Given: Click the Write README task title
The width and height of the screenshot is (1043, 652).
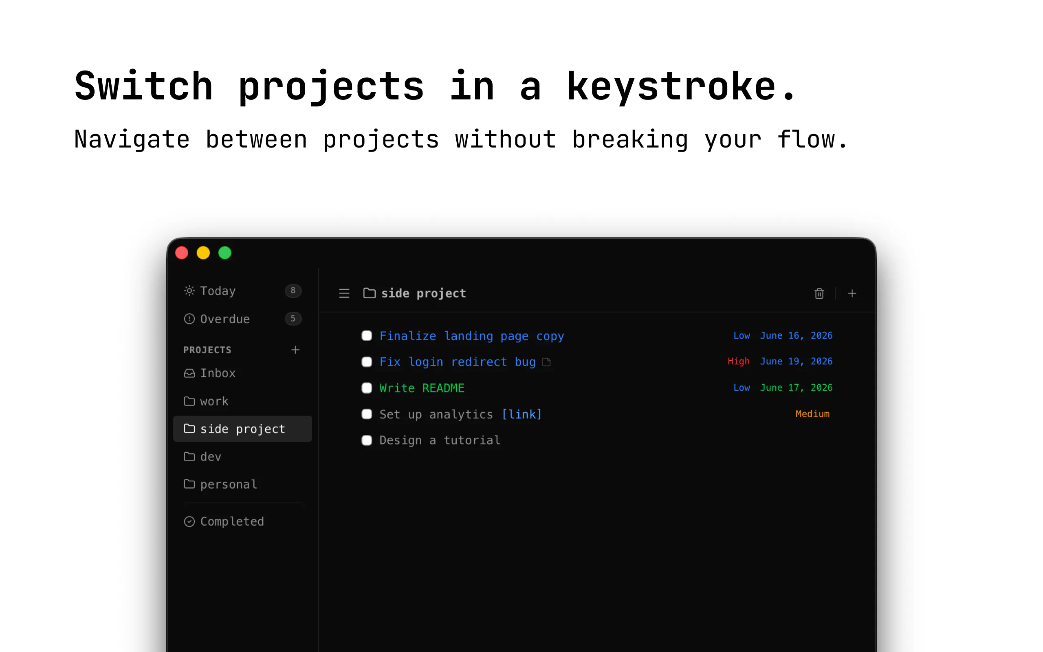Looking at the screenshot, I should tap(422, 388).
